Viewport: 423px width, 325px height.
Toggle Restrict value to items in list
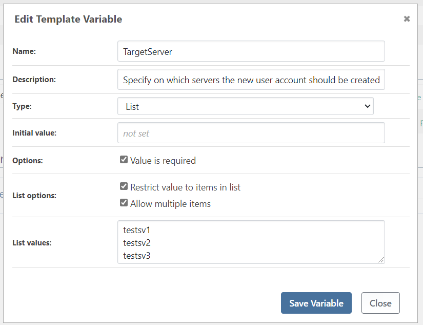(124, 187)
